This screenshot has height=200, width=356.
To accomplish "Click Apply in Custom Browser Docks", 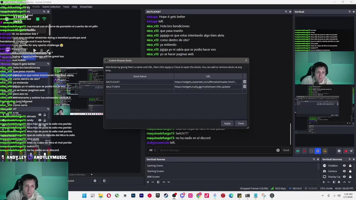I will (x=227, y=124).
